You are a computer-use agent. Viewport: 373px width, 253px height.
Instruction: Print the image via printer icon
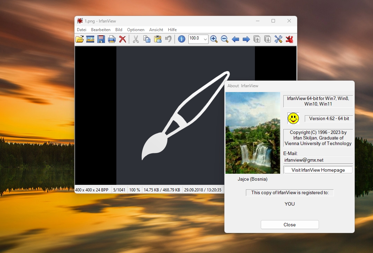[x=112, y=39]
